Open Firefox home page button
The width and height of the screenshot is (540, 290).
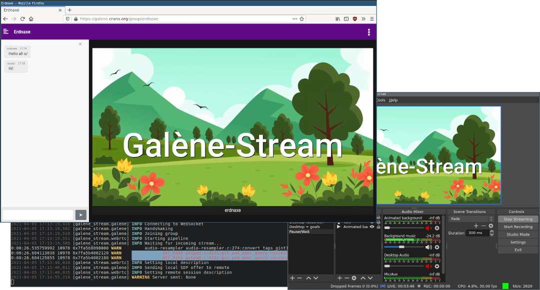(31, 19)
